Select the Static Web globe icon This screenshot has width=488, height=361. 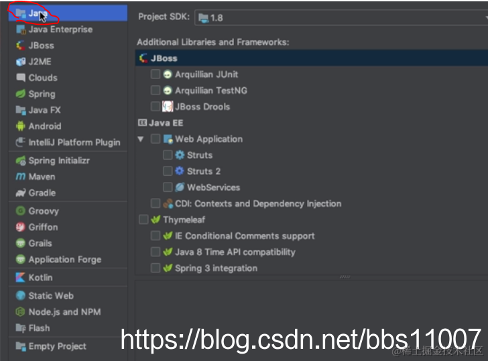click(21, 296)
